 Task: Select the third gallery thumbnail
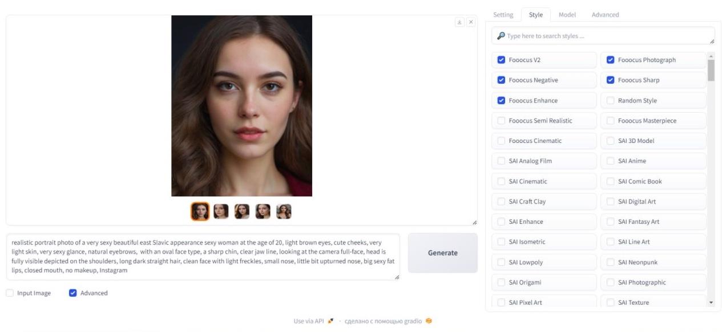[x=242, y=211]
